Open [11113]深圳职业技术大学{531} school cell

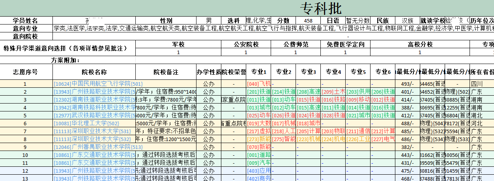[x=94, y=131]
